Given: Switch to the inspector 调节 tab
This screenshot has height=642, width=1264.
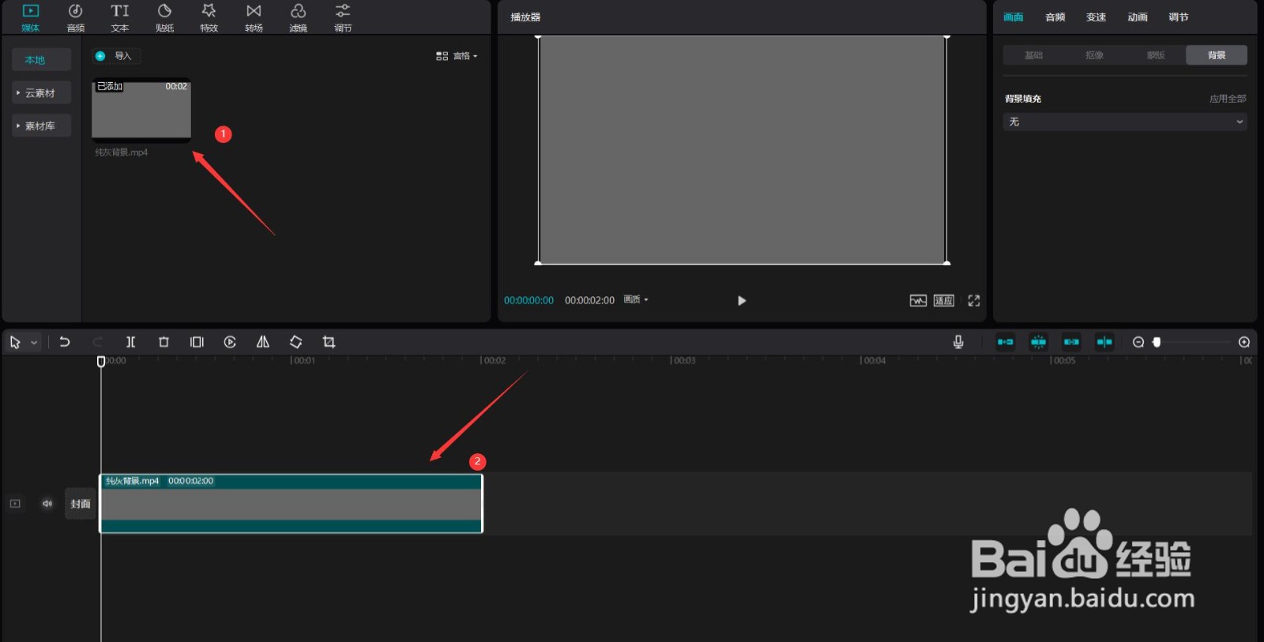Looking at the screenshot, I should pyautogui.click(x=1179, y=17).
